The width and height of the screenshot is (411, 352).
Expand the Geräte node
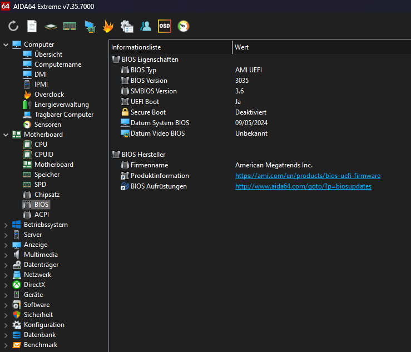tap(6, 295)
